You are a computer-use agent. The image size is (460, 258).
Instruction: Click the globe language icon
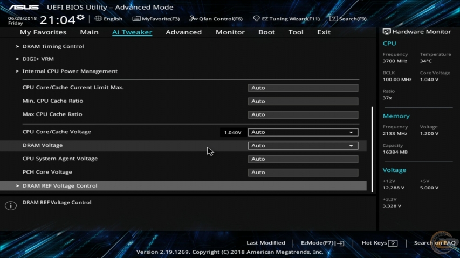click(98, 18)
